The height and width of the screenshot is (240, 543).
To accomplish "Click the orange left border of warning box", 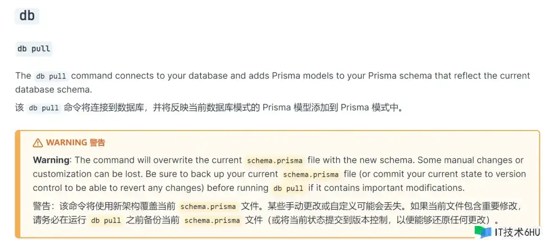I will [17, 184].
